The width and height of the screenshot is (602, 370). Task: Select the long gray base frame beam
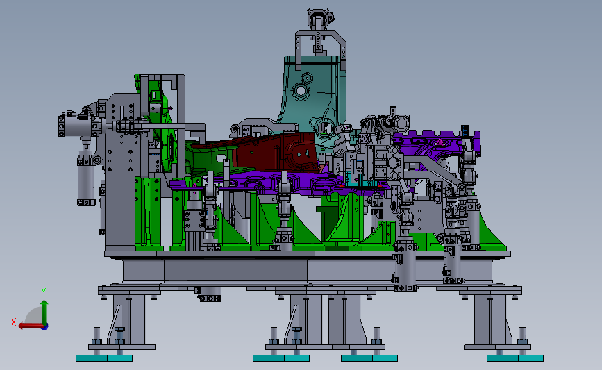tap(307, 271)
